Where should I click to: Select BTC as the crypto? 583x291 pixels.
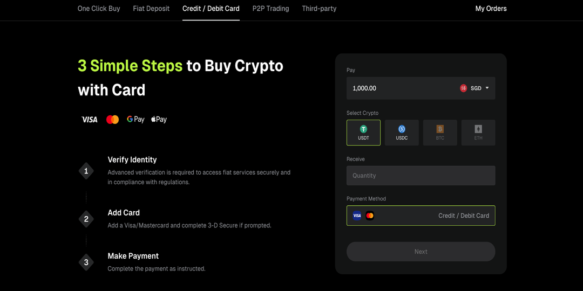coord(440,133)
